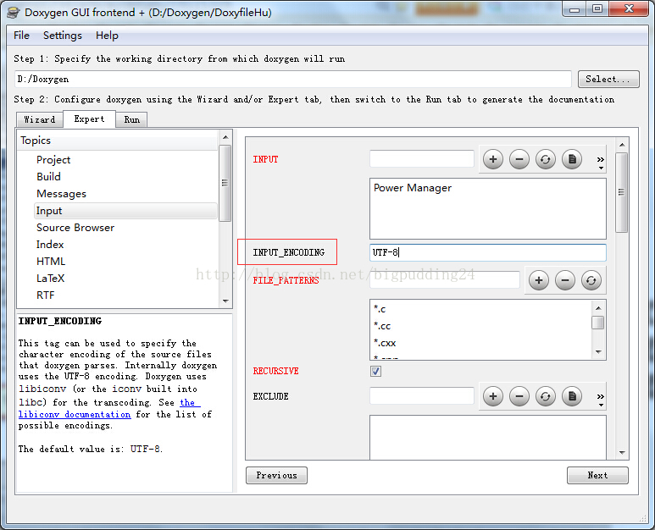
Task: Click Topics list scroll up arrow
Action: (x=225, y=137)
